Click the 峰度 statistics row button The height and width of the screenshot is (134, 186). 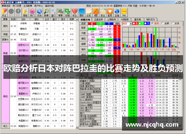click(x=84, y=44)
